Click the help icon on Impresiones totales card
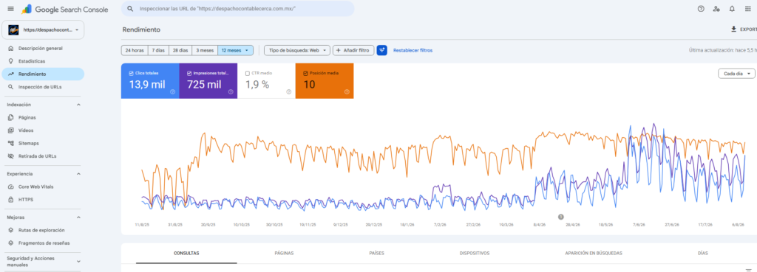Screen dimensions: 757x272 point(231,91)
